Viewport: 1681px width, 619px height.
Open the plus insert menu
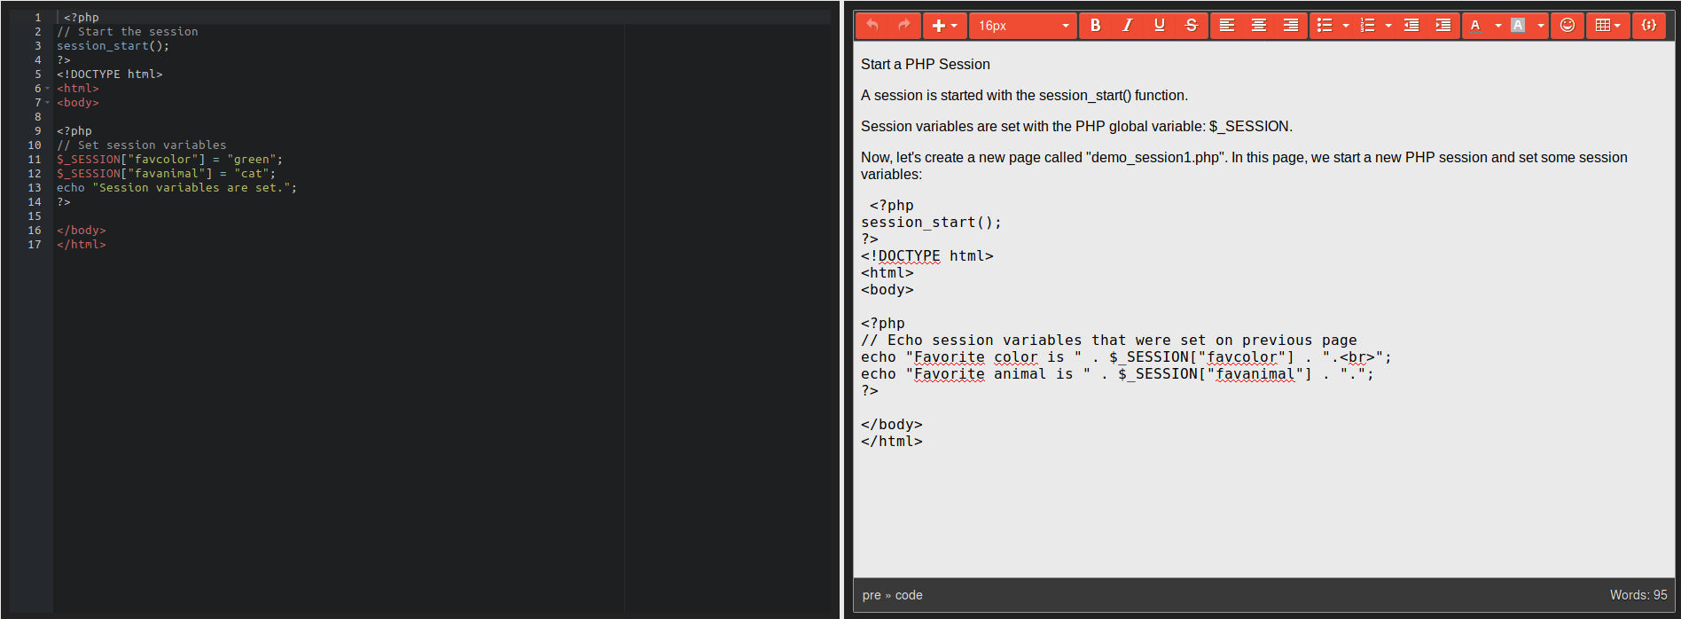click(945, 26)
